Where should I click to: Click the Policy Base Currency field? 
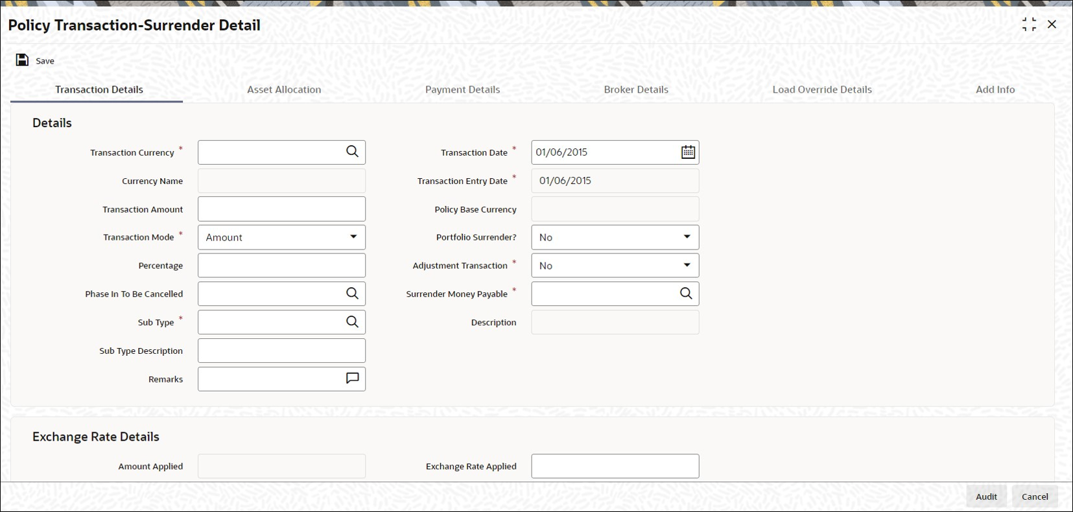(615, 209)
